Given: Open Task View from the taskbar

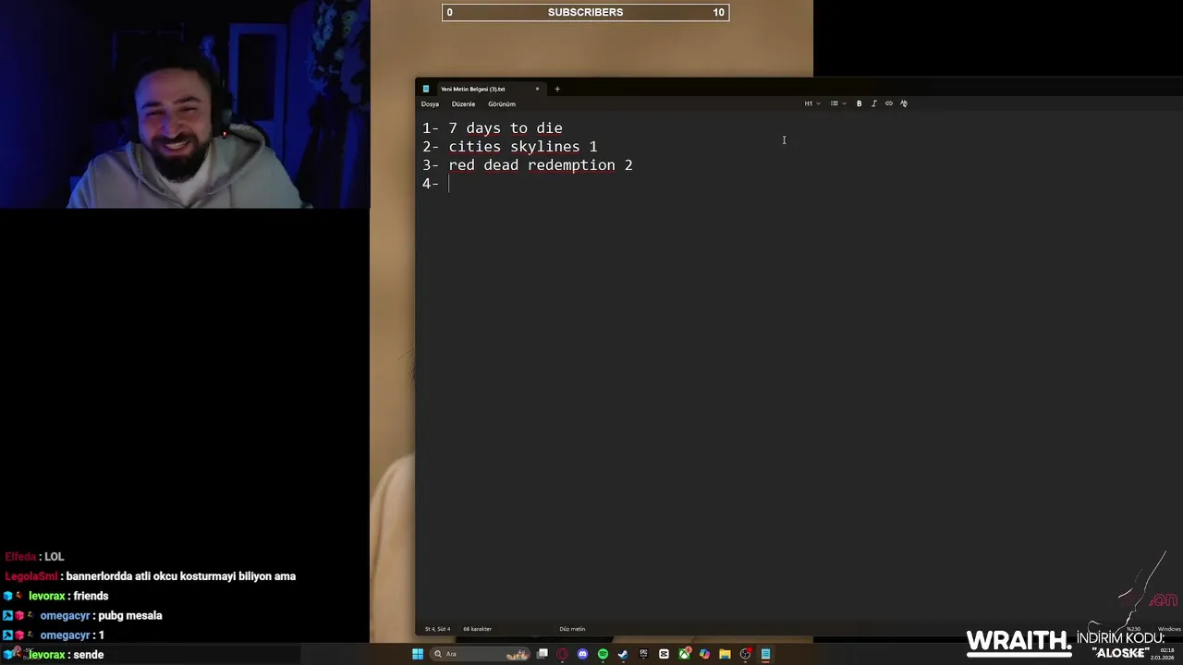Looking at the screenshot, I should (x=543, y=654).
